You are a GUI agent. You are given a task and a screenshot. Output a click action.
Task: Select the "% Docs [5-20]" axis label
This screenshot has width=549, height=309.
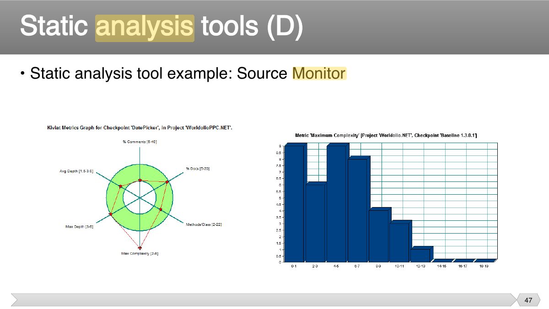click(198, 169)
